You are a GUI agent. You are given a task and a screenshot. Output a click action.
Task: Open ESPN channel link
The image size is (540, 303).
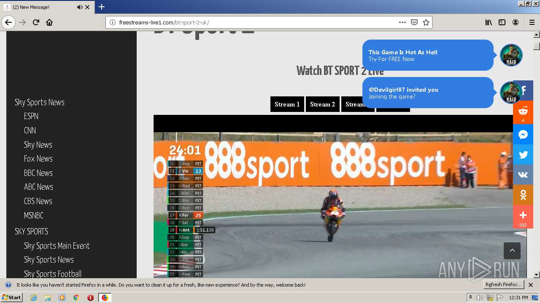point(31,116)
